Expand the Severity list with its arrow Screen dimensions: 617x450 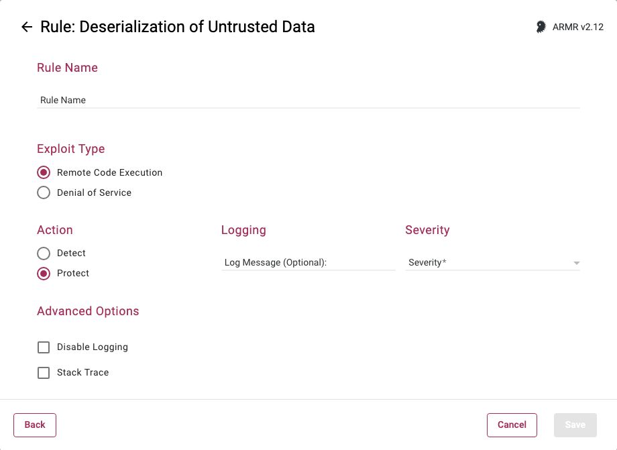pos(577,263)
